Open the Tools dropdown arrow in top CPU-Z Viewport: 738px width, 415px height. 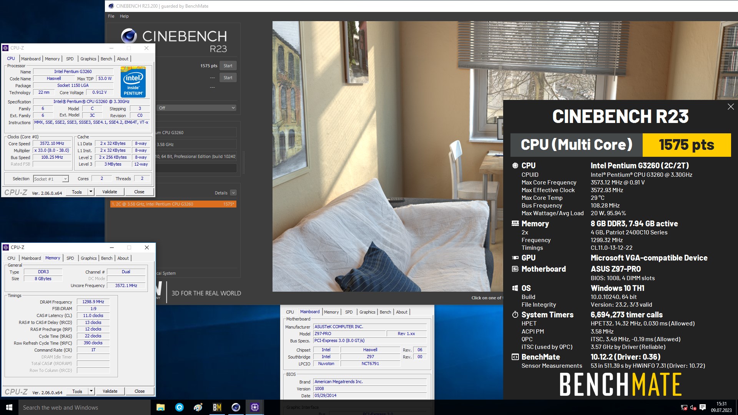(91, 192)
